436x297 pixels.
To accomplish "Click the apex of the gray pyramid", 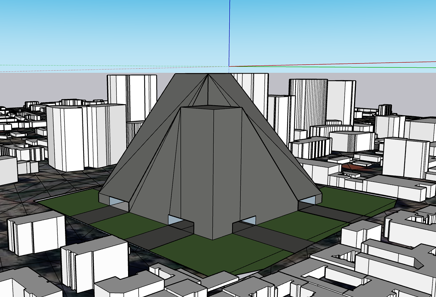I will (209, 74).
